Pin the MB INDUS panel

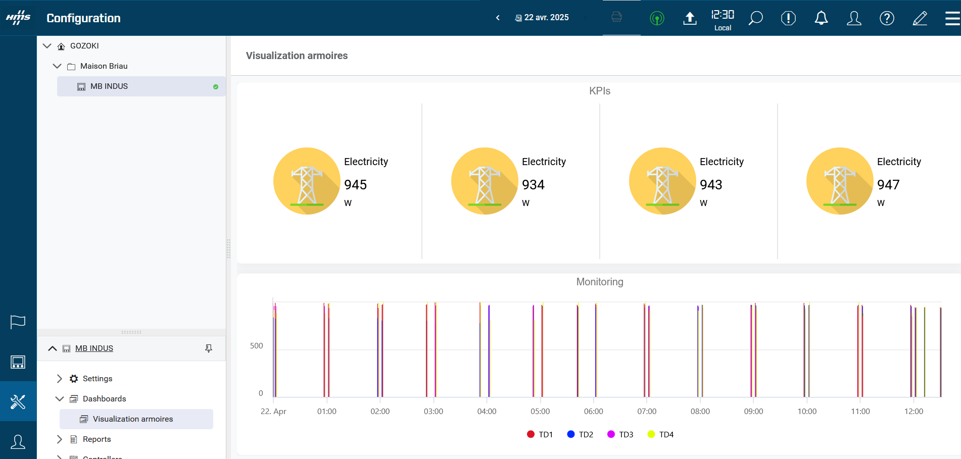click(209, 348)
